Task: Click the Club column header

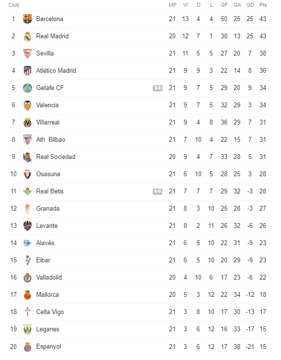Action: click(x=14, y=5)
